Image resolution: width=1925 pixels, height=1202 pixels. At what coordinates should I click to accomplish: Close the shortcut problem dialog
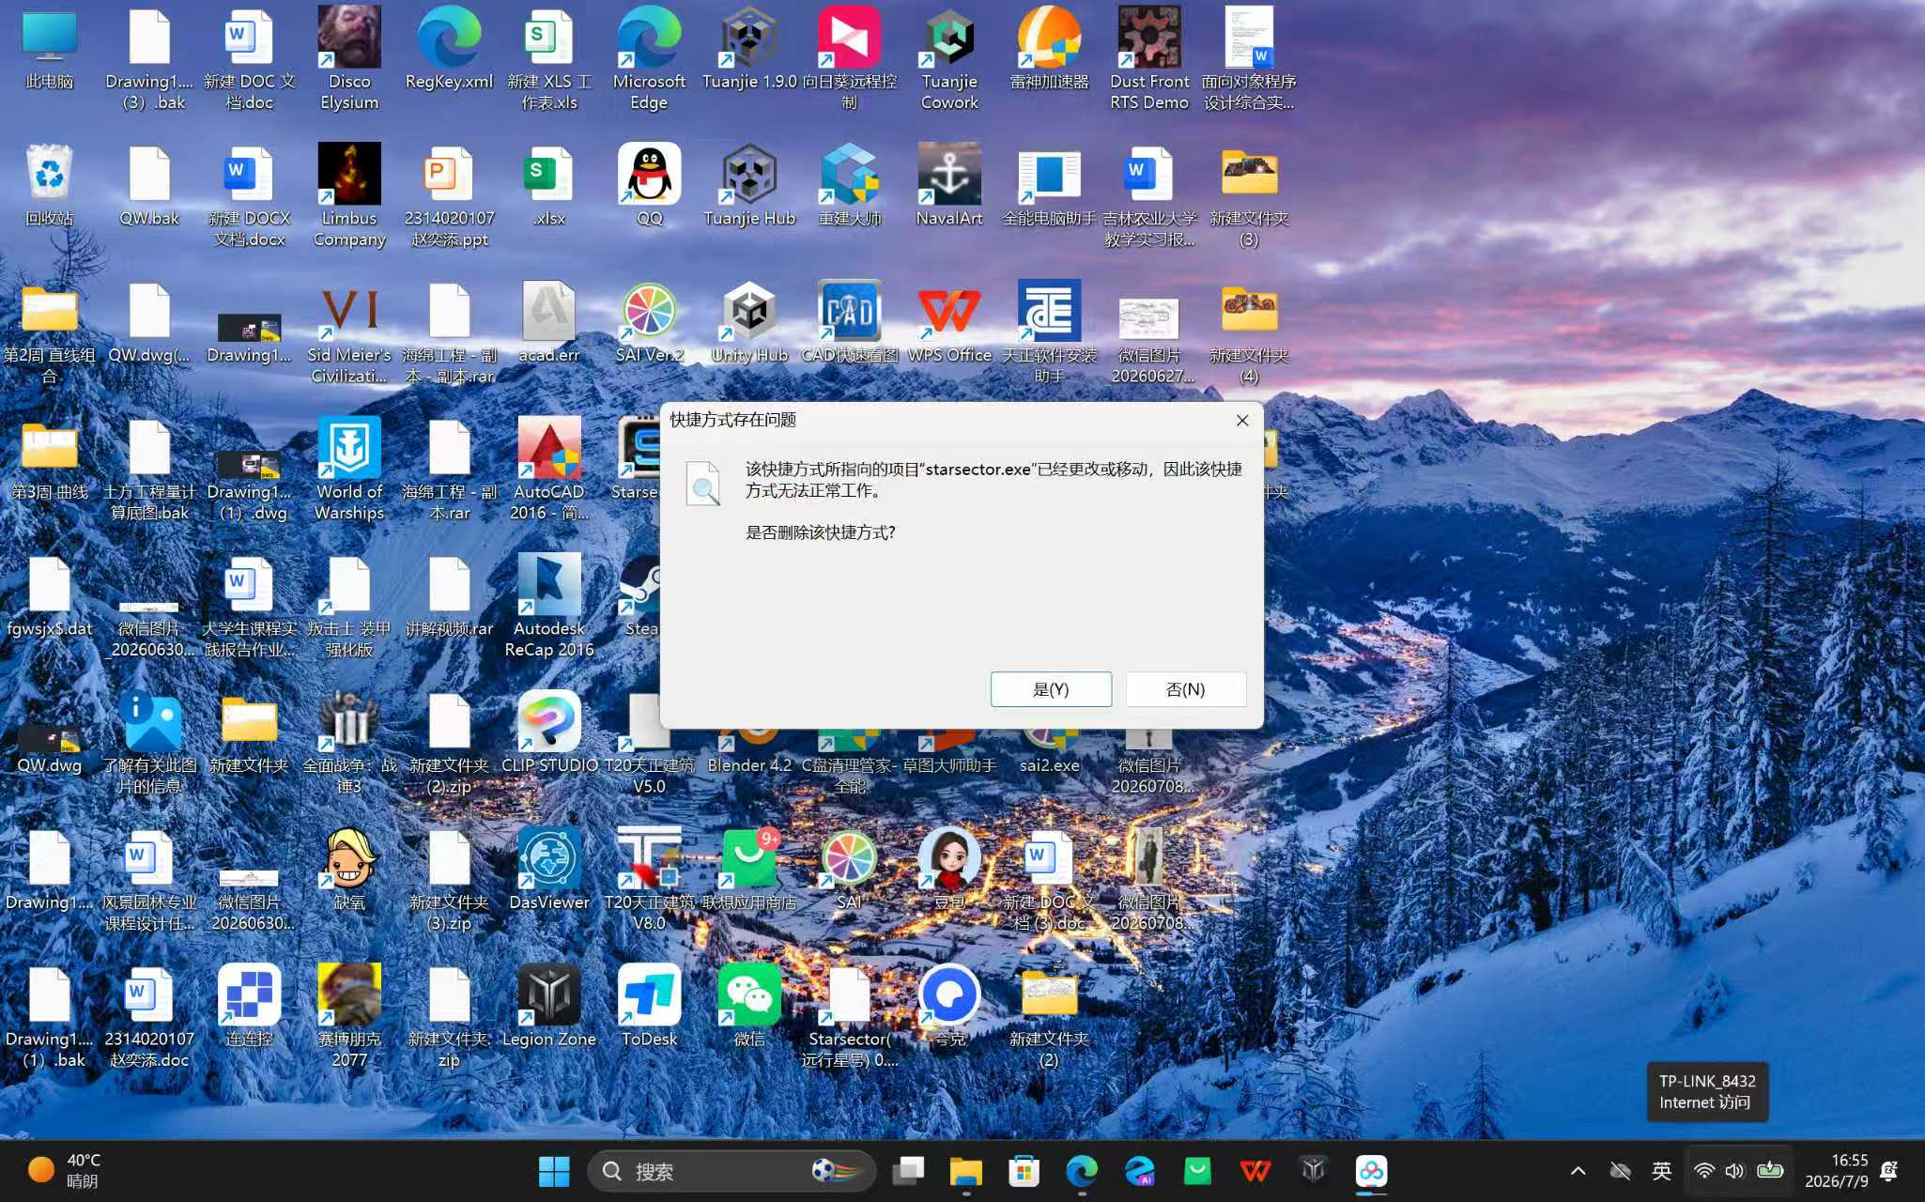click(1241, 420)
